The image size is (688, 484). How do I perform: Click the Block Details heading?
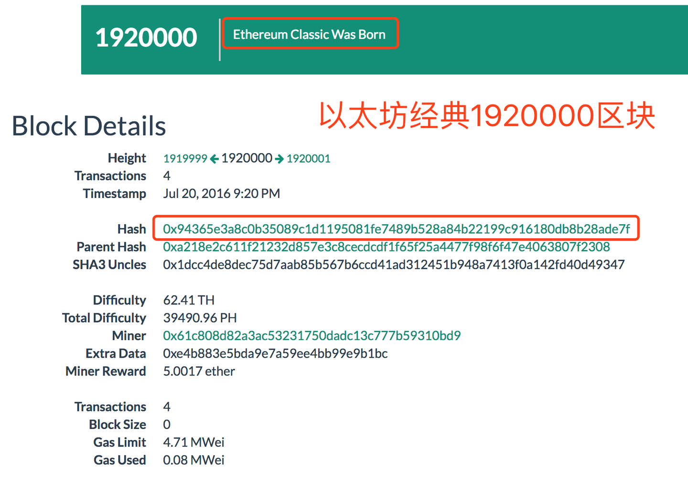coord(89,126)
